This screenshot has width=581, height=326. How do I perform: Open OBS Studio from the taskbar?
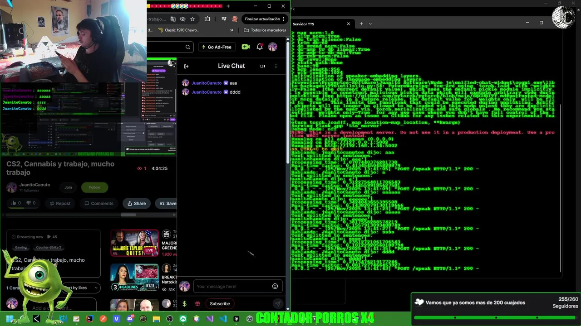pos(170,319)
